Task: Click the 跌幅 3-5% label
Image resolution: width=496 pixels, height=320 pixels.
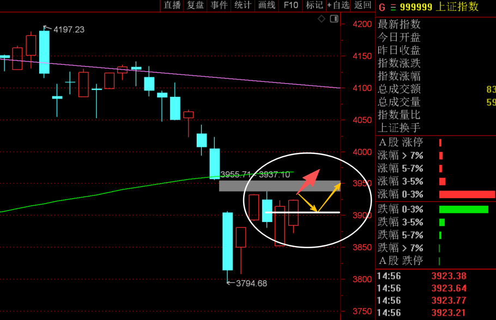Action: pyautogui.click(x=400, y=222)
